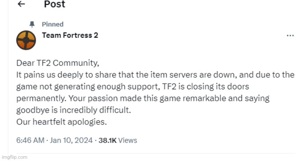Click the imgflip.com watermark
Image resolution: width=300 pixels, height=161 pixels.
coord(15,157)
